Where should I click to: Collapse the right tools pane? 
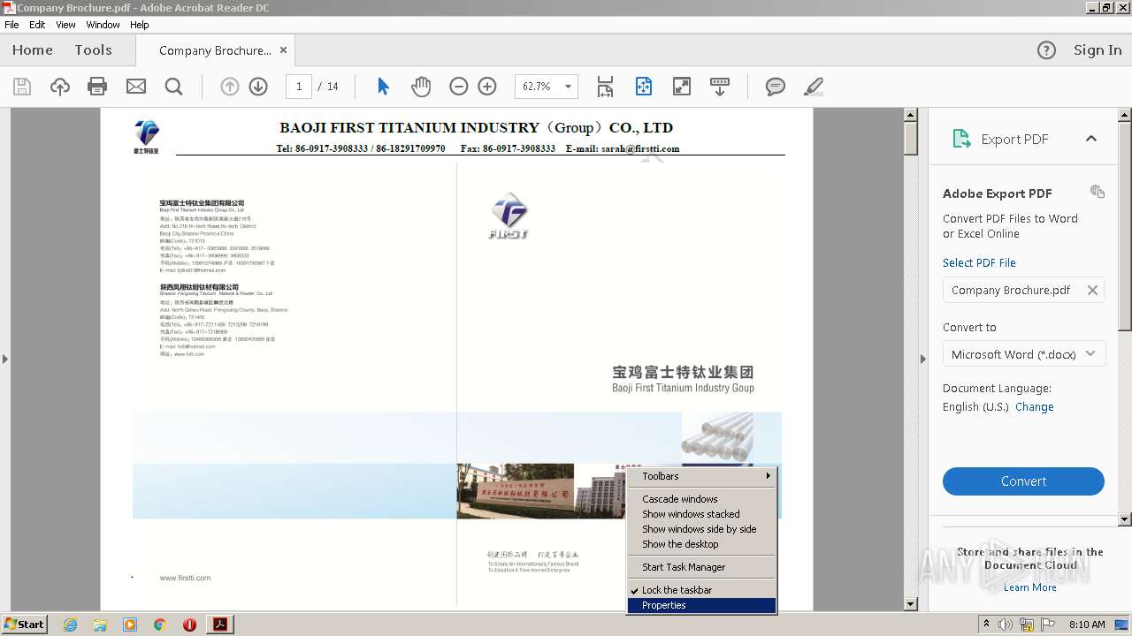pyautogui.click(x=923, y=359)
